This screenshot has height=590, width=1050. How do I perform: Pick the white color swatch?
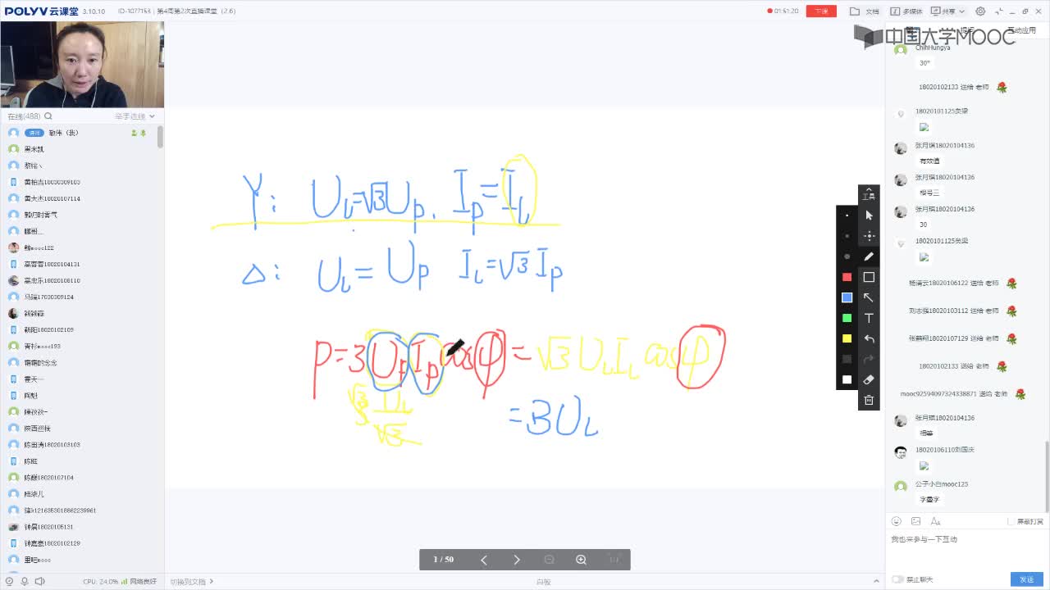[x=847, y=379]
